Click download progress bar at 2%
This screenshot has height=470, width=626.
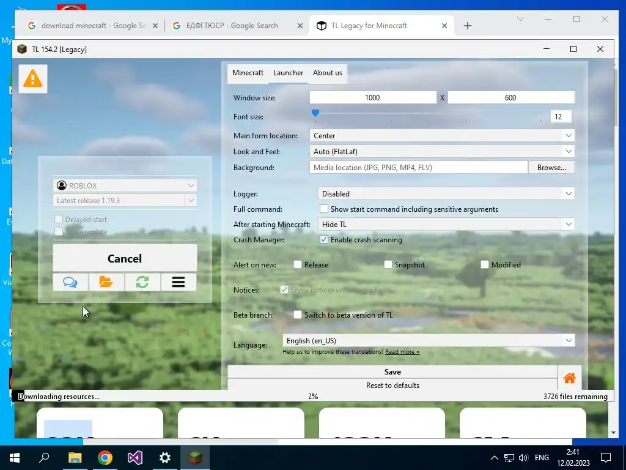(x=313, y=396)
